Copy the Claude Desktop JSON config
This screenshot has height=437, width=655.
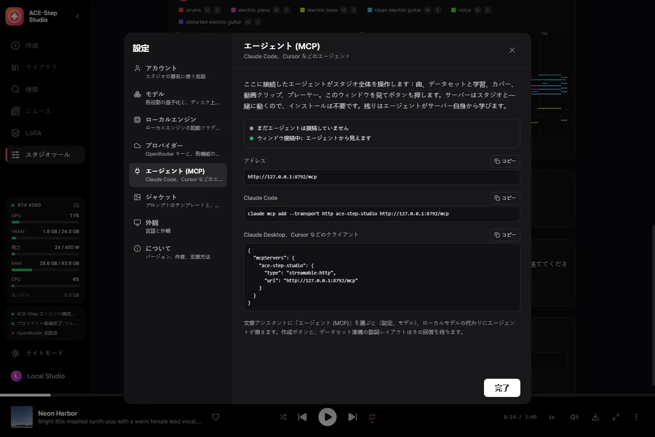click(505, 235)
